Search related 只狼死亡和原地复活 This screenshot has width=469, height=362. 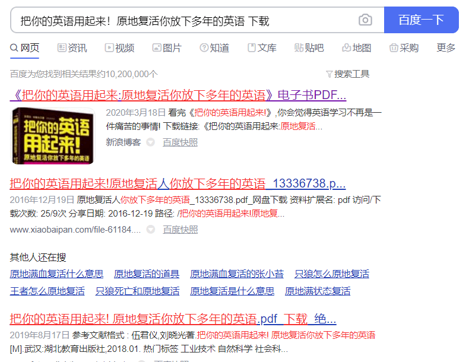[137, 291]
